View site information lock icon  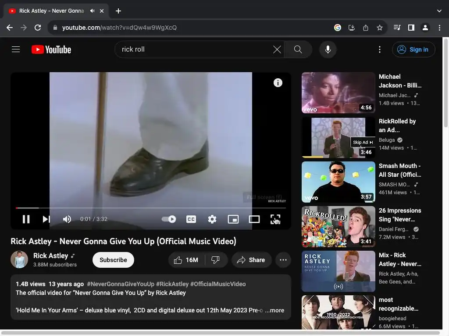click(55, 28)
